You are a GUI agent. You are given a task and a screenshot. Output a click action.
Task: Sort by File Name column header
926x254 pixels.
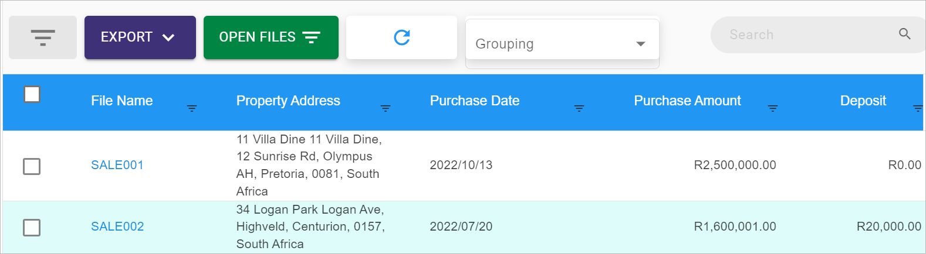[x=121, y=101]
